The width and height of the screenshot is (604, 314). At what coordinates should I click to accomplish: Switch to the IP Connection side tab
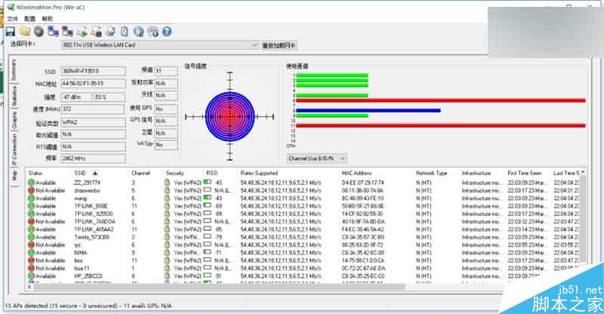(x=14, y=149)
